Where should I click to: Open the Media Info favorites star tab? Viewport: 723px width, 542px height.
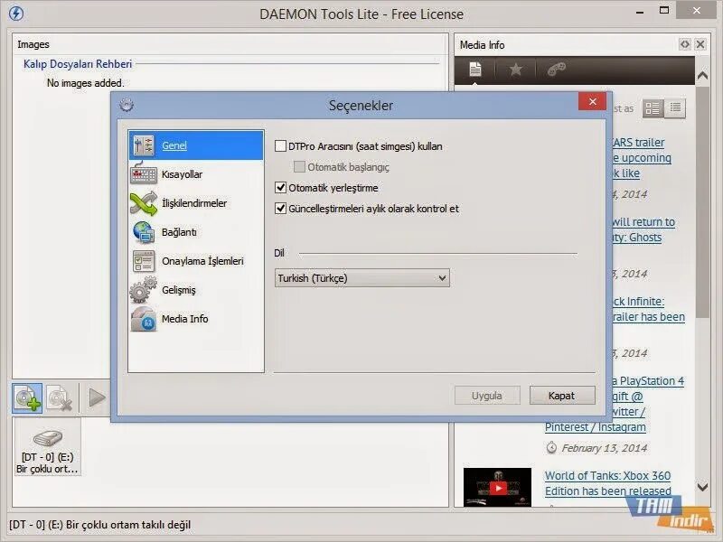tap(515, 70)
